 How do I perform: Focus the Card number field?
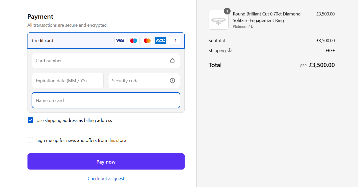point(100,61)
